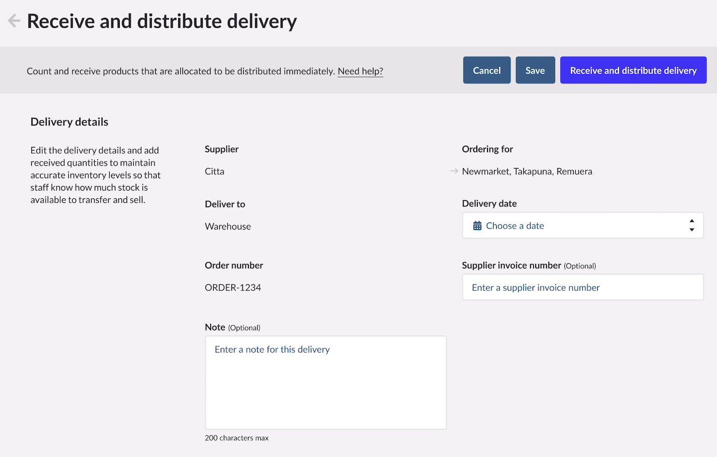This screenshot has width=717, height=457.
Task: Click the Delivery date label
Action: tap(489, 203)
